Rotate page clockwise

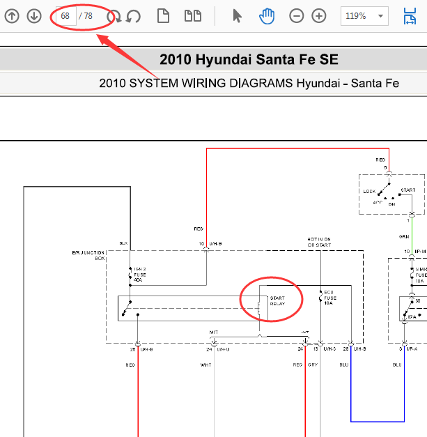[114, 16]
